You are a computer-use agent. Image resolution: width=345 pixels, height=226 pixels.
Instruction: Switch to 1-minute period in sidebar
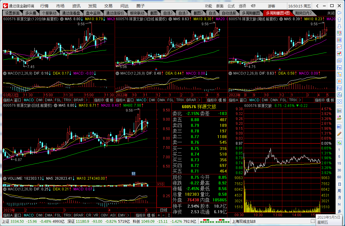click(x=339, y=150)
